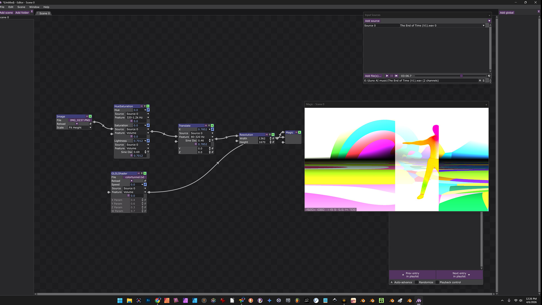Toggle the green enable button on GLSLShader node
The image size is (542, 305).
145,173
